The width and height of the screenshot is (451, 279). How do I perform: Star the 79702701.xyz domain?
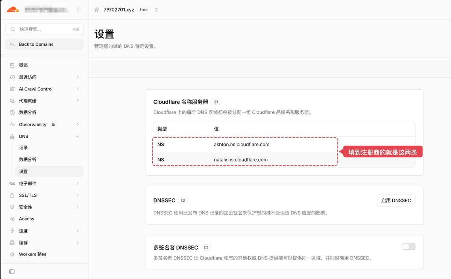[97, 10]
